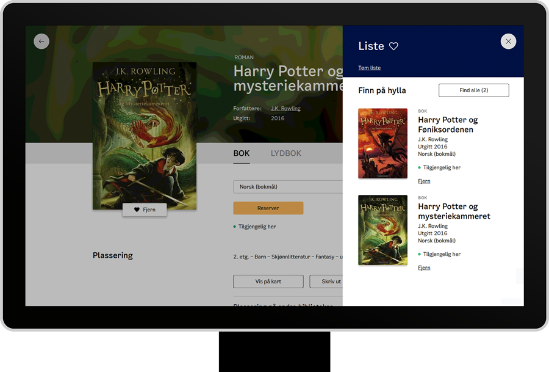Open the J.K. Rowling author link

click(285, 108)
